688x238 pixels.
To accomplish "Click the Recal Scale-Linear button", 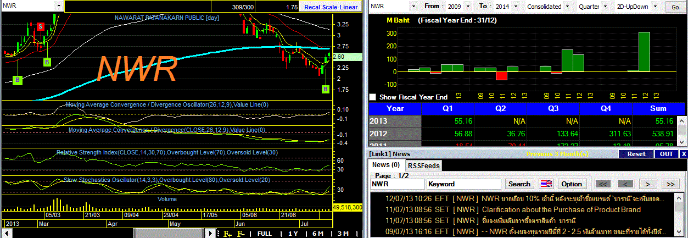I will 331,7.
